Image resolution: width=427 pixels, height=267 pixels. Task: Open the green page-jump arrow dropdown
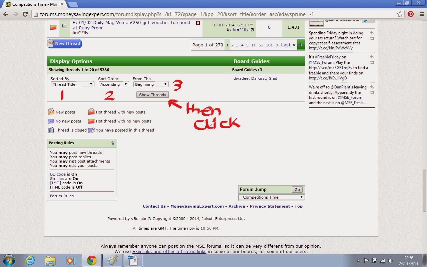(x=301, y=45)
